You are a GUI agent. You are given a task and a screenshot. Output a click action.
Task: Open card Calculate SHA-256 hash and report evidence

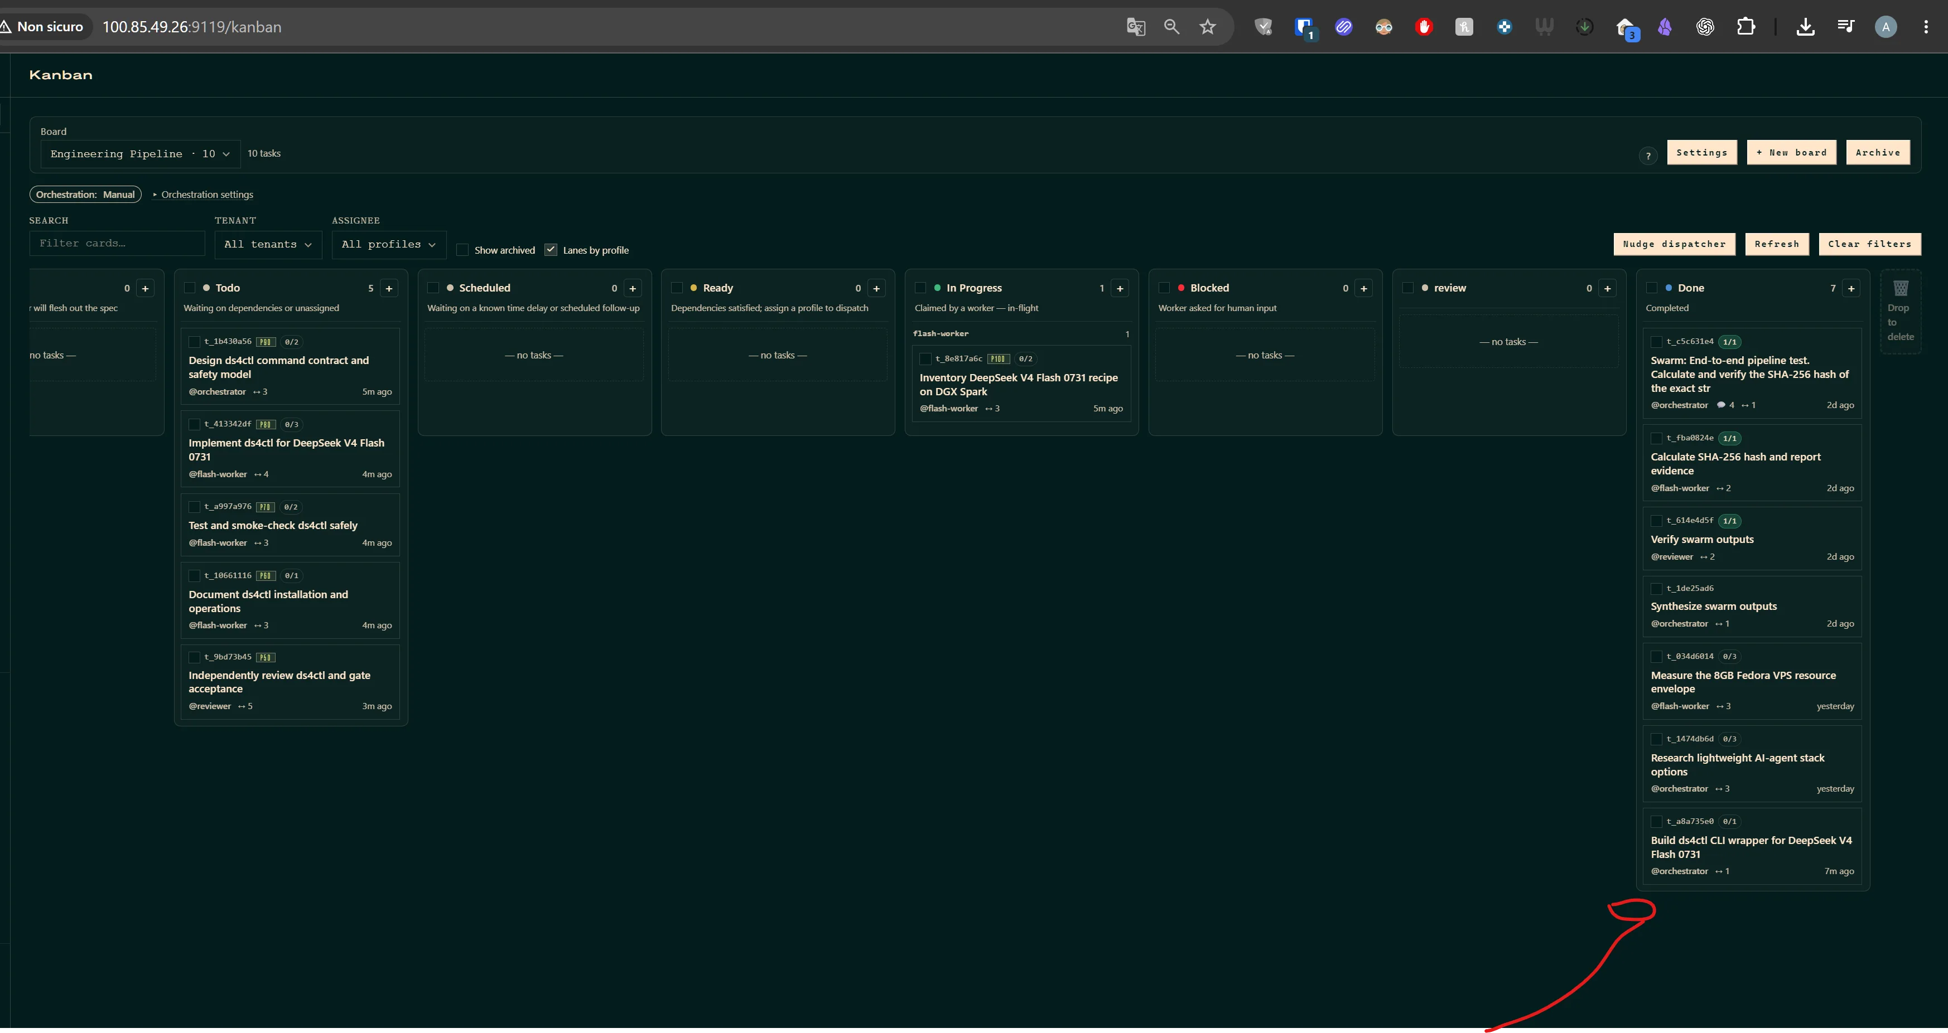coord(1752,463)
